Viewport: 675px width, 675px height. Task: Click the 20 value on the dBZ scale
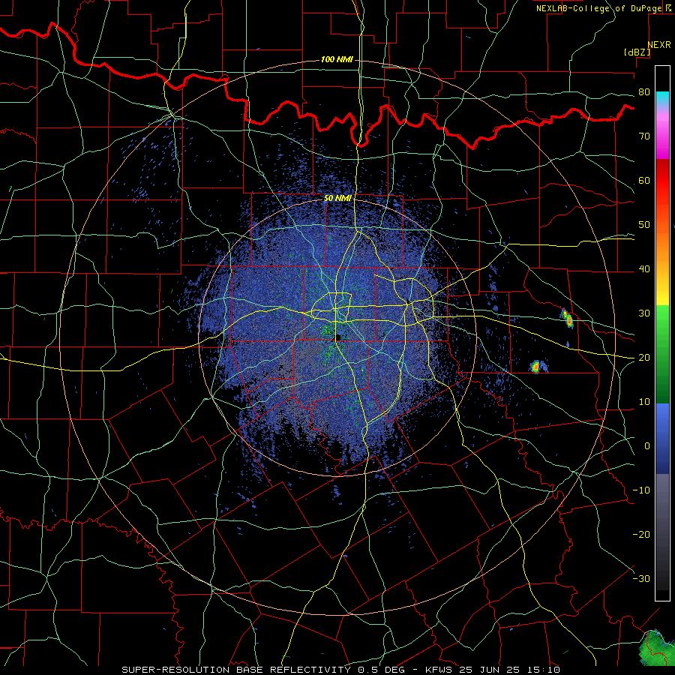point(644,358)
